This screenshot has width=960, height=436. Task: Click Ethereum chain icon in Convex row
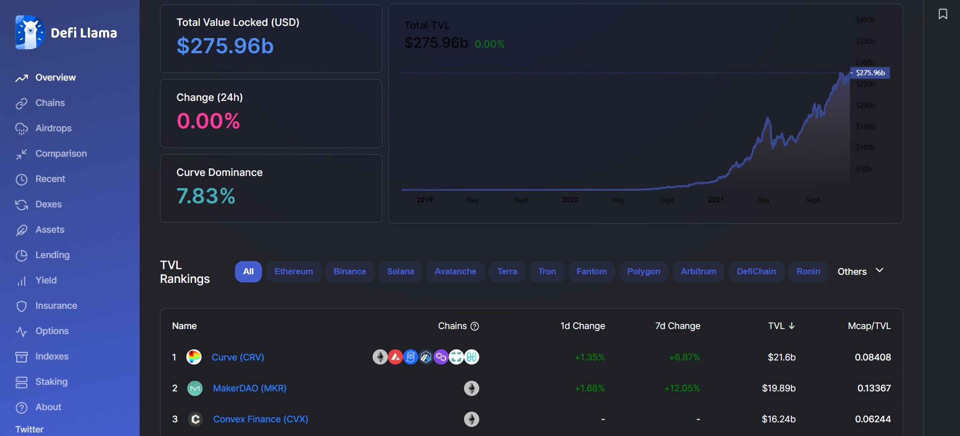472,419
